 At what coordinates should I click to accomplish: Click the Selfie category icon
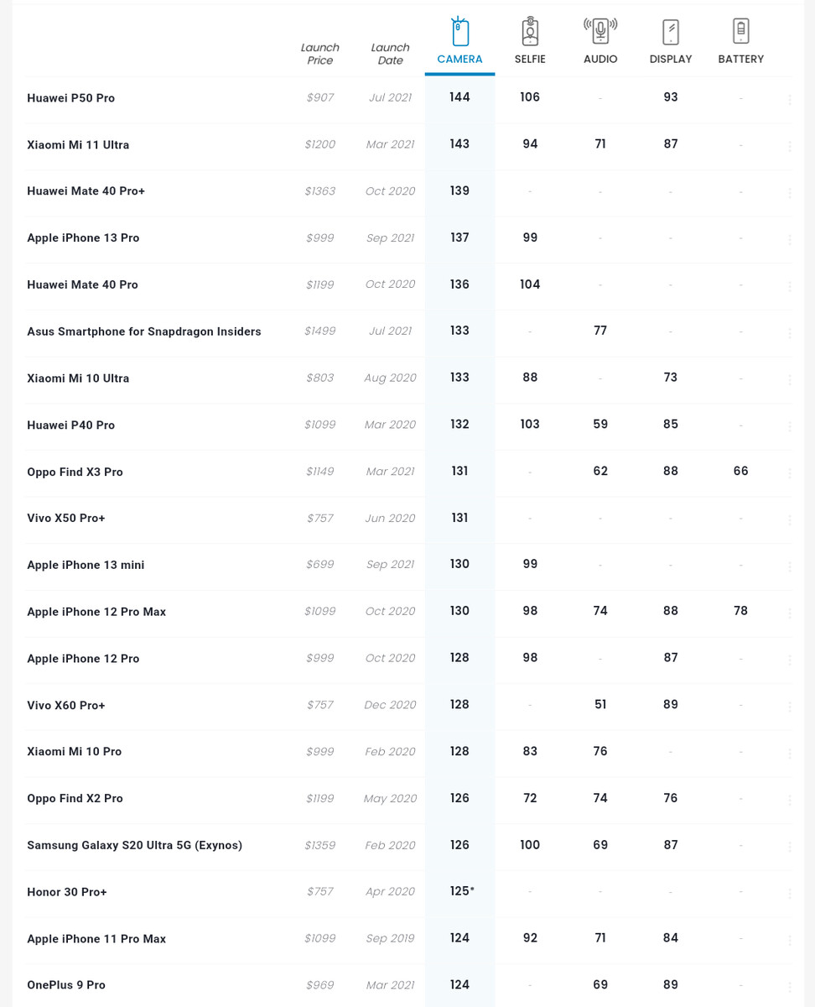pos(530,32)
